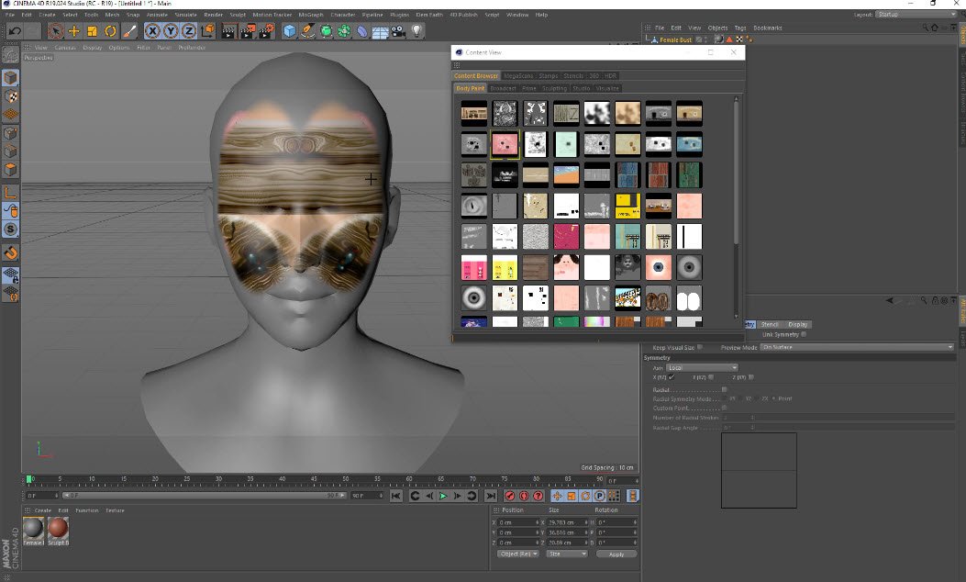The width and height of the screenshot is (966, 582).
Task: Add a Cube primitive object
Action: (290, 31)
